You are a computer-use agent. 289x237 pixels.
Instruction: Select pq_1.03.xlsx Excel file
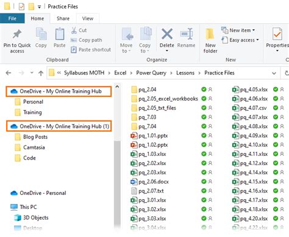(148, 154)
